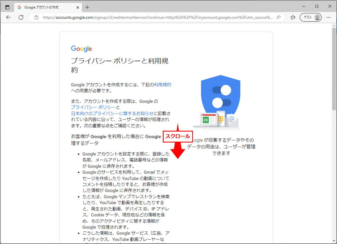View site info via lock icon

(36, 17)
